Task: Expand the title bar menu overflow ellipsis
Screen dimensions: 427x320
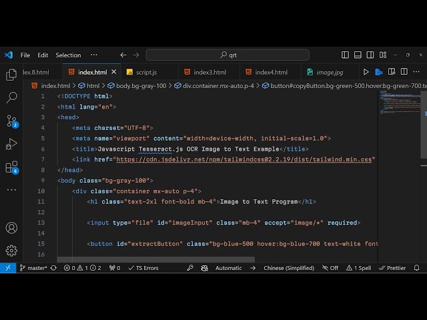Action: [94, 55]
